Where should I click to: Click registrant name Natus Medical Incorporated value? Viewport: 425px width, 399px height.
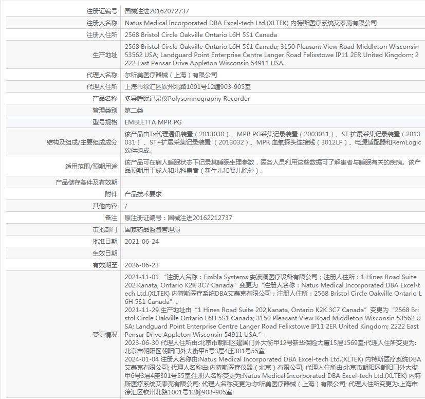(250, 23)
